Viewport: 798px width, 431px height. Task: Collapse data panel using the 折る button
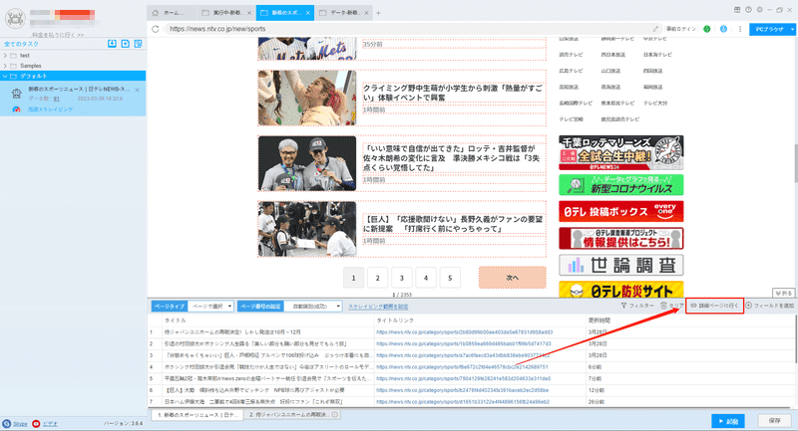tap(783, 293)
